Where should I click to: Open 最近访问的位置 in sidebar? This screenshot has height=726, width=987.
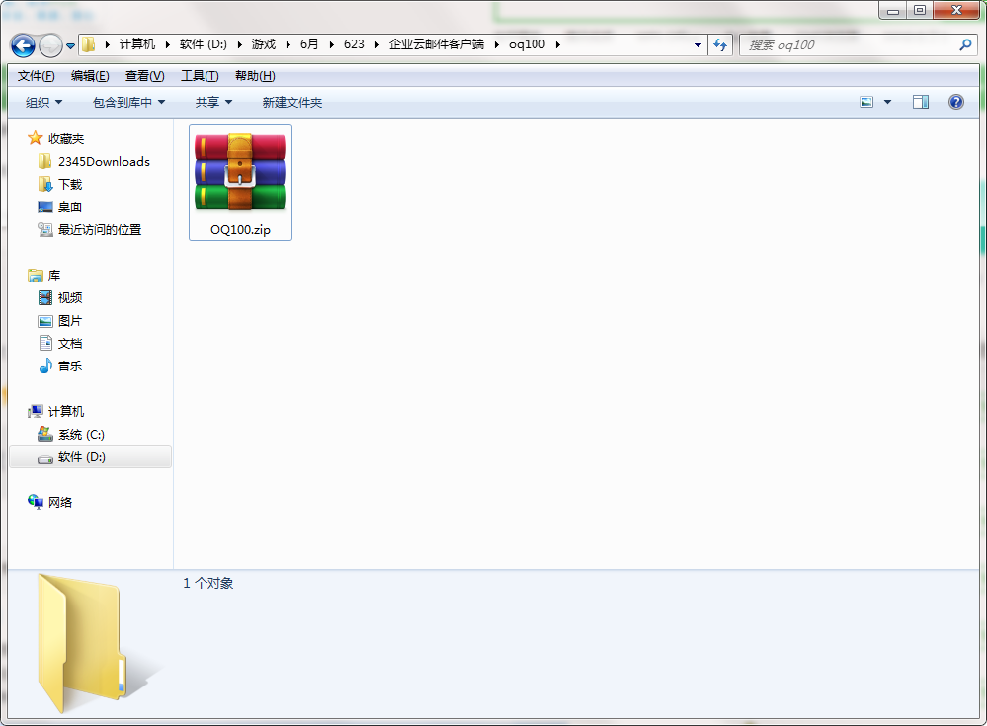click(100, 229)
